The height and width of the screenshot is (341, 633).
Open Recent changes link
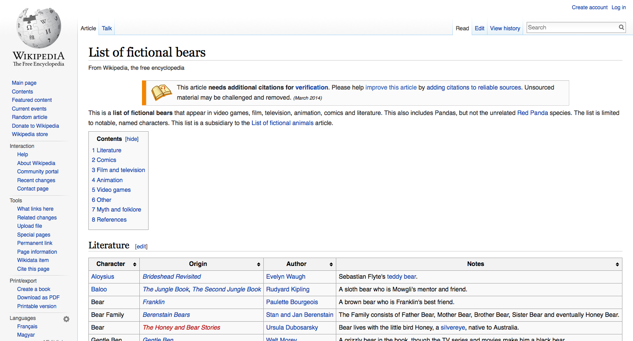pos(36,180)
